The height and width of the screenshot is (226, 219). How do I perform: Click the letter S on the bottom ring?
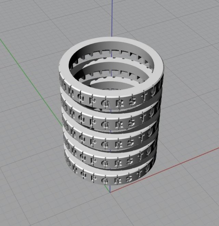pos(129,178)
